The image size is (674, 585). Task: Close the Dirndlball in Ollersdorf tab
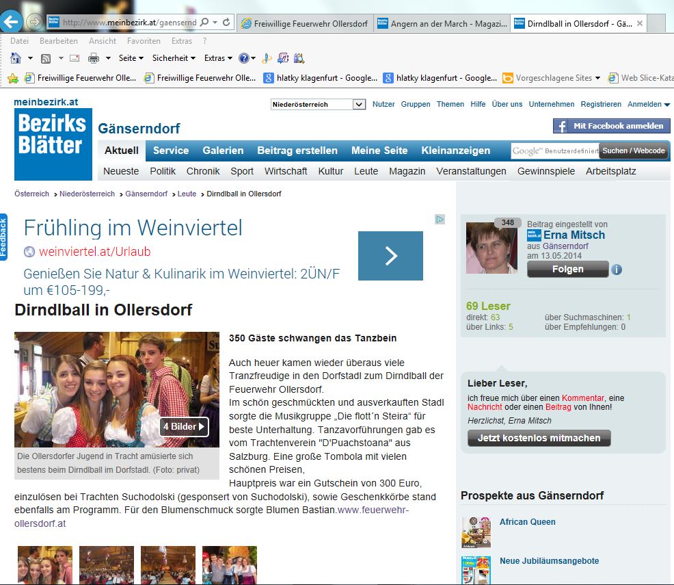point(640,23)
